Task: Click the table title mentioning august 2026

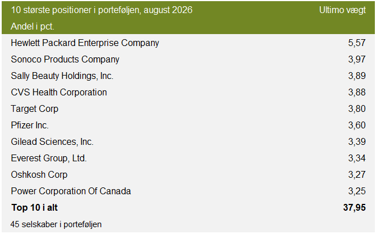Action: click(x=102, y=10)
